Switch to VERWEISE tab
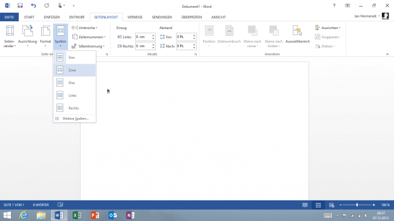394x221 pixels. coord(135,17)
